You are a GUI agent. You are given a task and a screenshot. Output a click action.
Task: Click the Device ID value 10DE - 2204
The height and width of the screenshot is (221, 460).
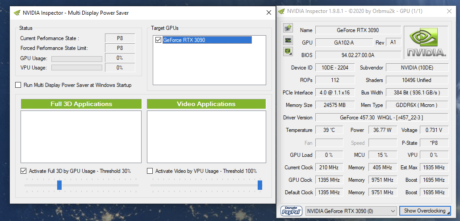(335, 68)
